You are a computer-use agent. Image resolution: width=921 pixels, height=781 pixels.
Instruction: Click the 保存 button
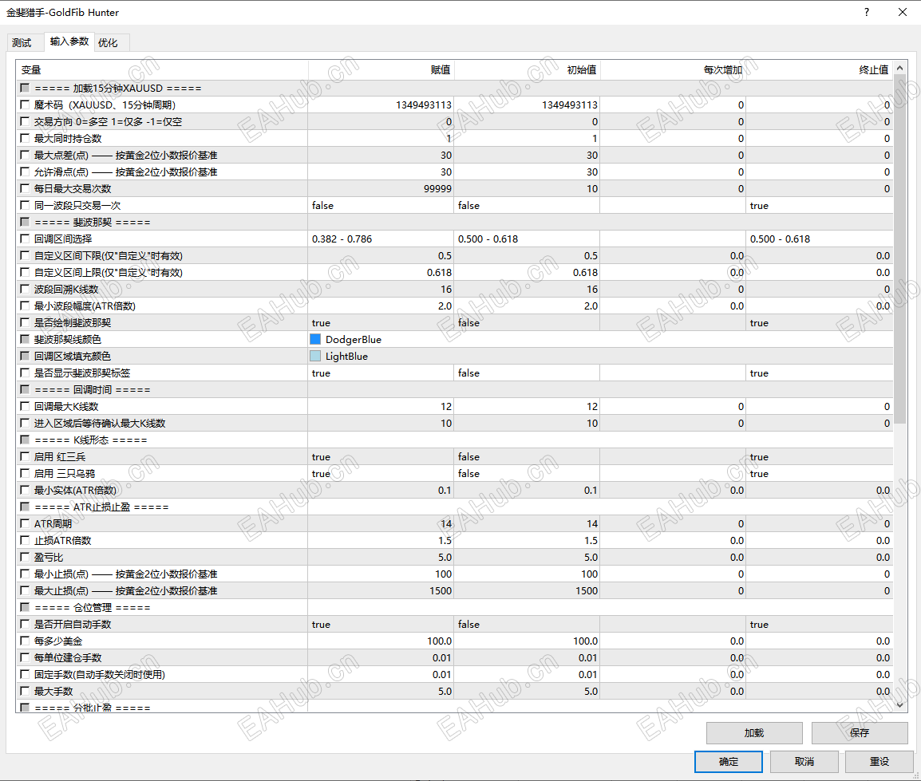coord(860,733)
